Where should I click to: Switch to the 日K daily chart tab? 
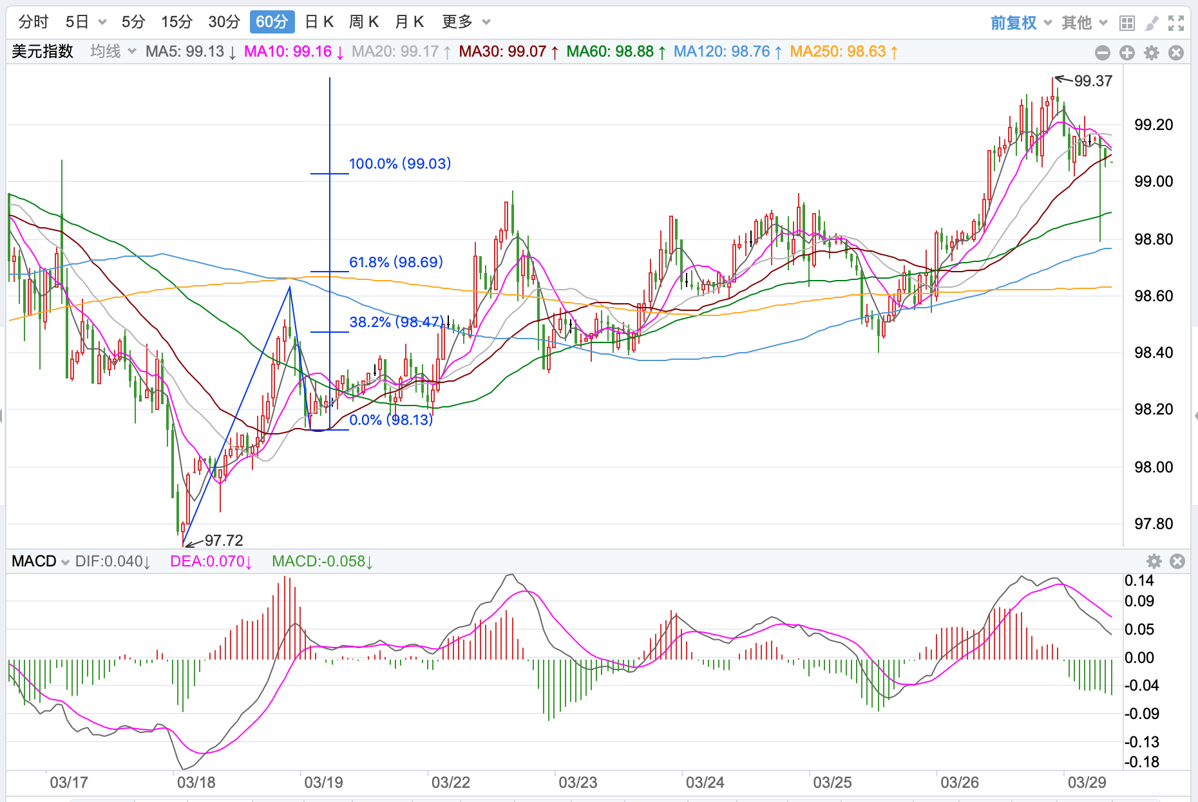[x=319, y=22]
